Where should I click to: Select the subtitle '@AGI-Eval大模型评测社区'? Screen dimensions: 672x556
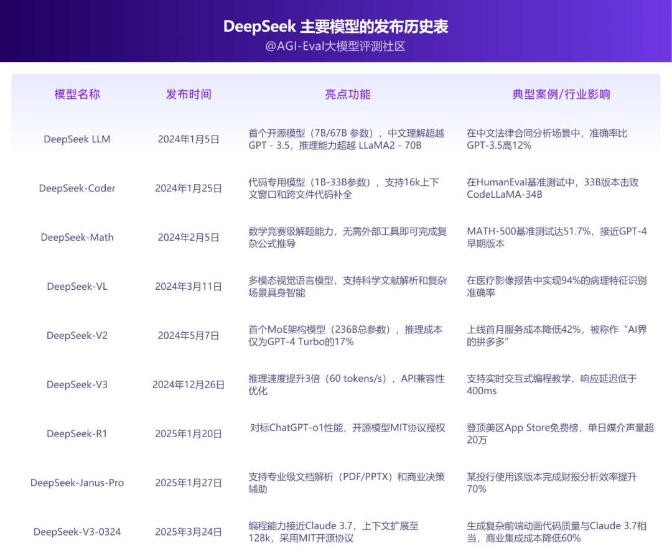pos(335,46)
